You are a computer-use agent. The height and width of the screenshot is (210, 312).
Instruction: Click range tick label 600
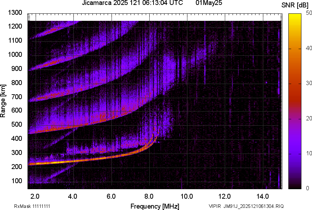pos(17,110)
